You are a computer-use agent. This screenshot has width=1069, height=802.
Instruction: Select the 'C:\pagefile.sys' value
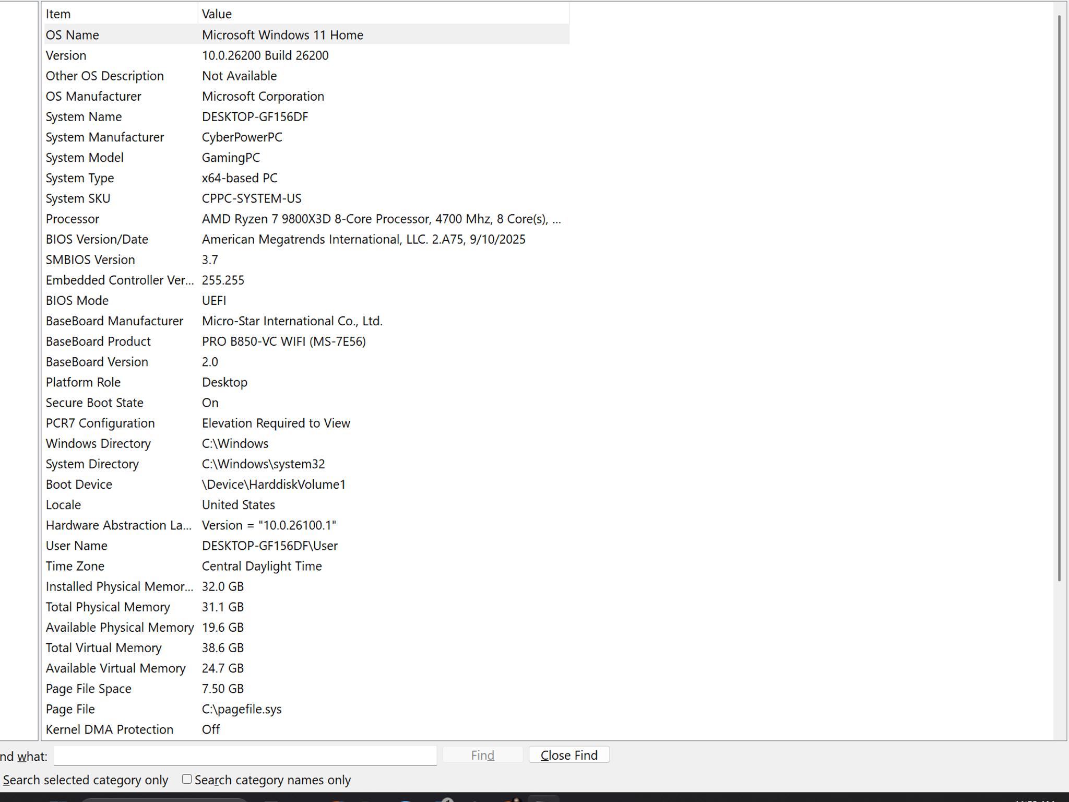coord(242,709)
